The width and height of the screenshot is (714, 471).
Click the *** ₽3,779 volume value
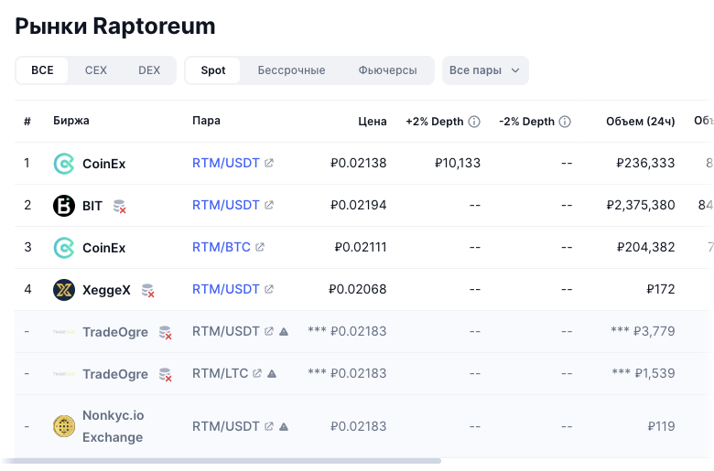(643, 331)
